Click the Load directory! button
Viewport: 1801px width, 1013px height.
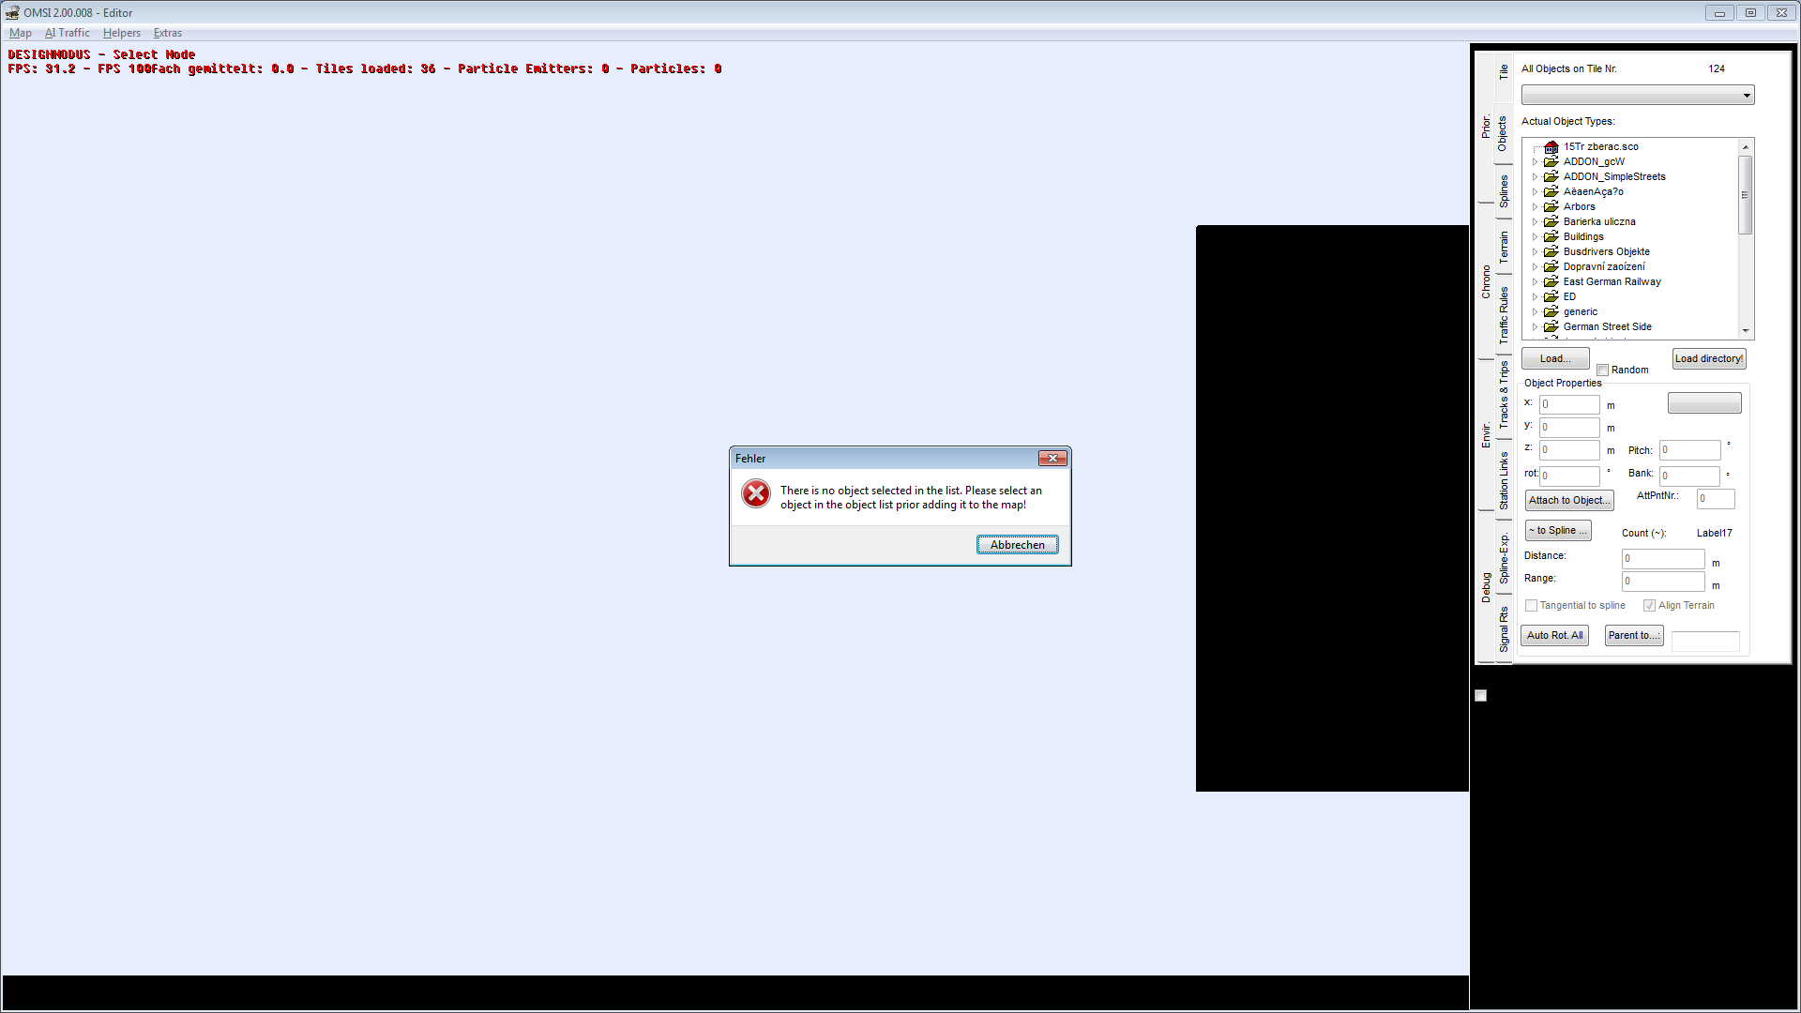click(x=1708, y=359)
